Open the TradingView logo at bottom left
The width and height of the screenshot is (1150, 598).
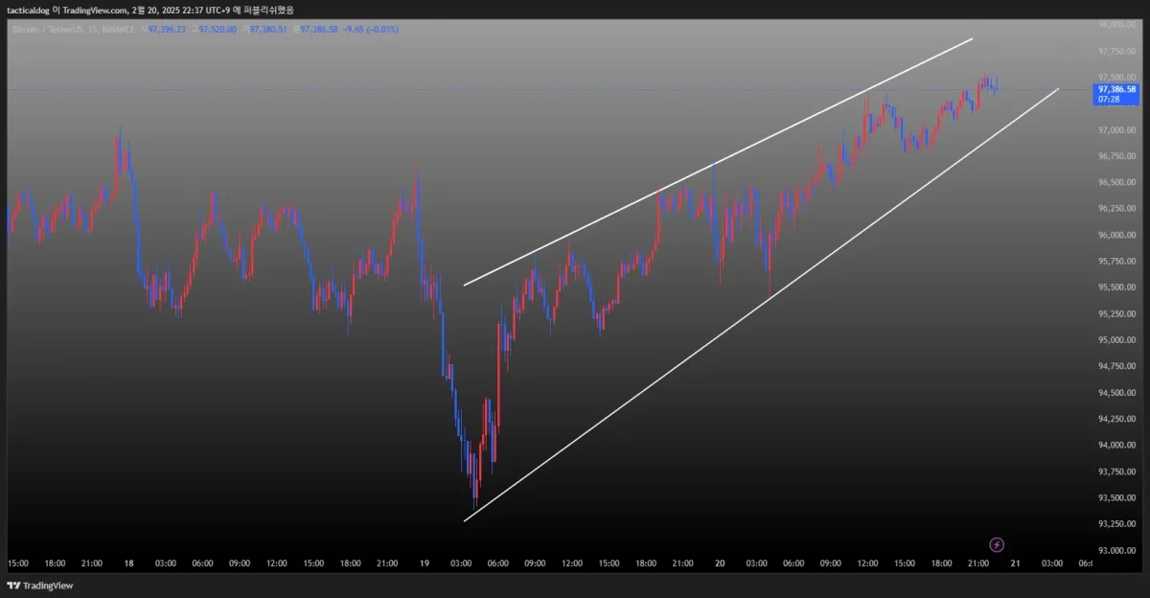(40, 586)
